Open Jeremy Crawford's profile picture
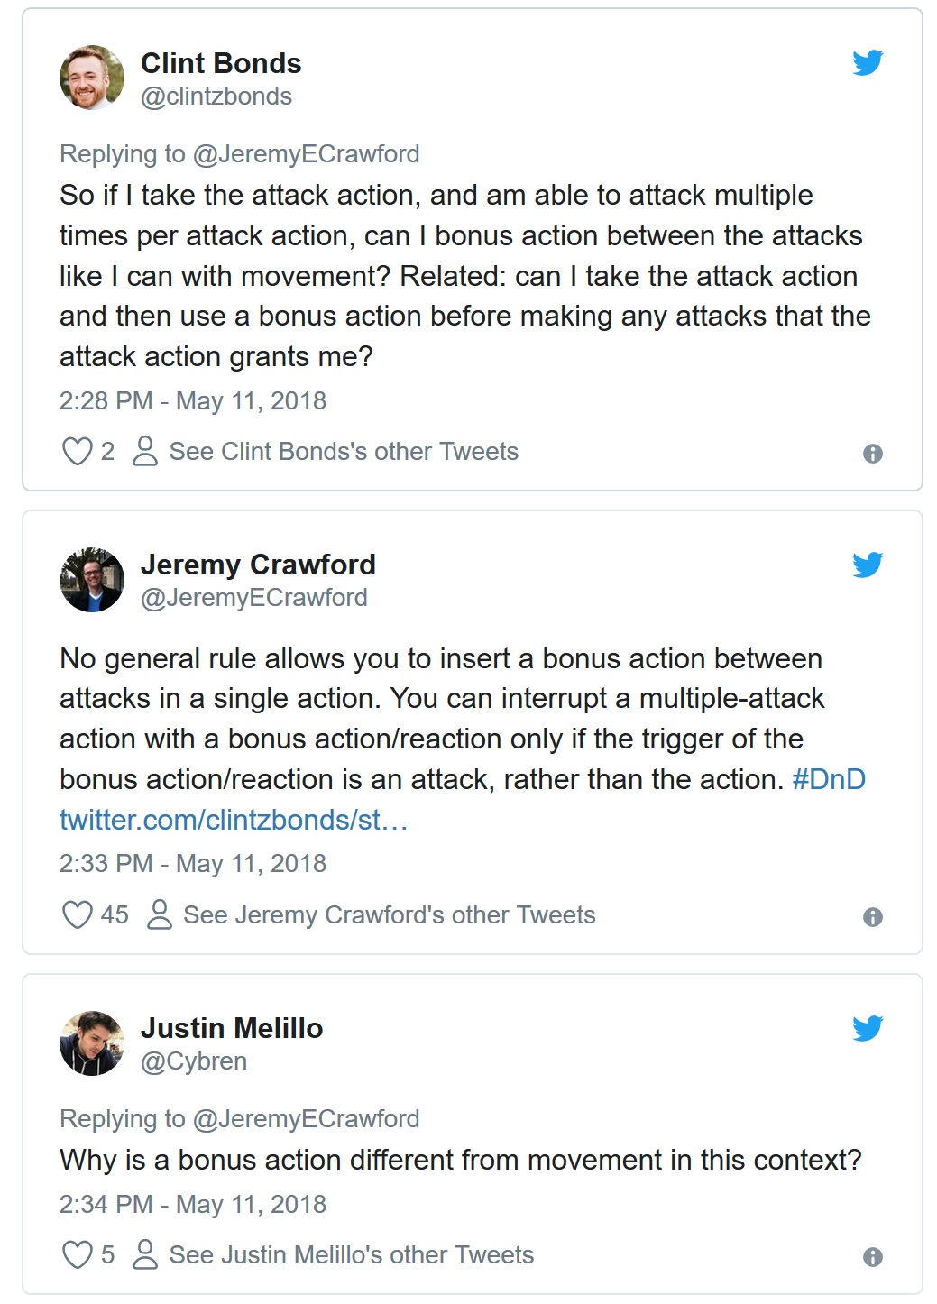The image size is (937, 1304). [92, 580]
